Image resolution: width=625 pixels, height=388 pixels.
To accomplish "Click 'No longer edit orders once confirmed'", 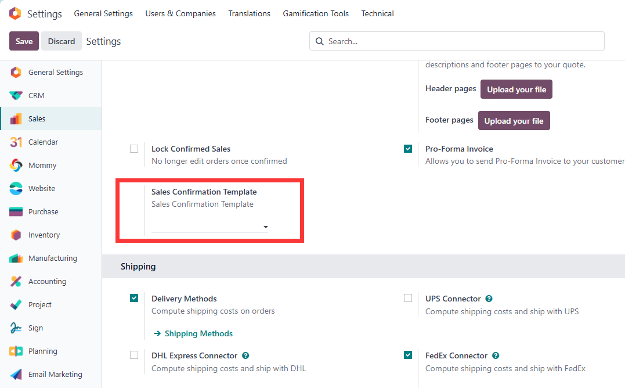I will (x=219, y=161).
